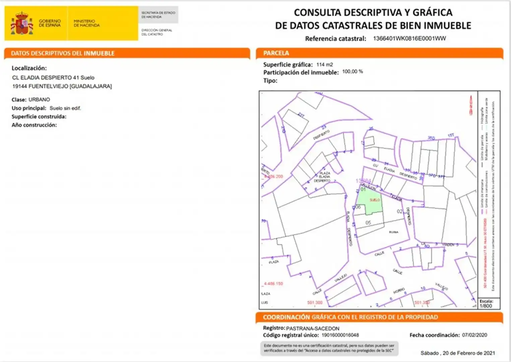
Task: Click the Gobierno de España logo text
Action: (50, 23)
